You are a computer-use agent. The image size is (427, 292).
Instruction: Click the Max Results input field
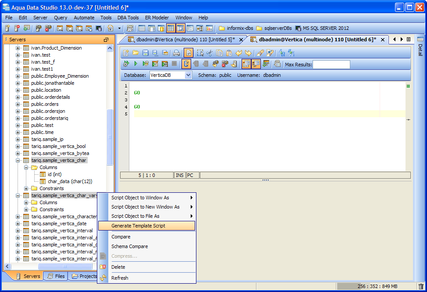tap(331, 65)
